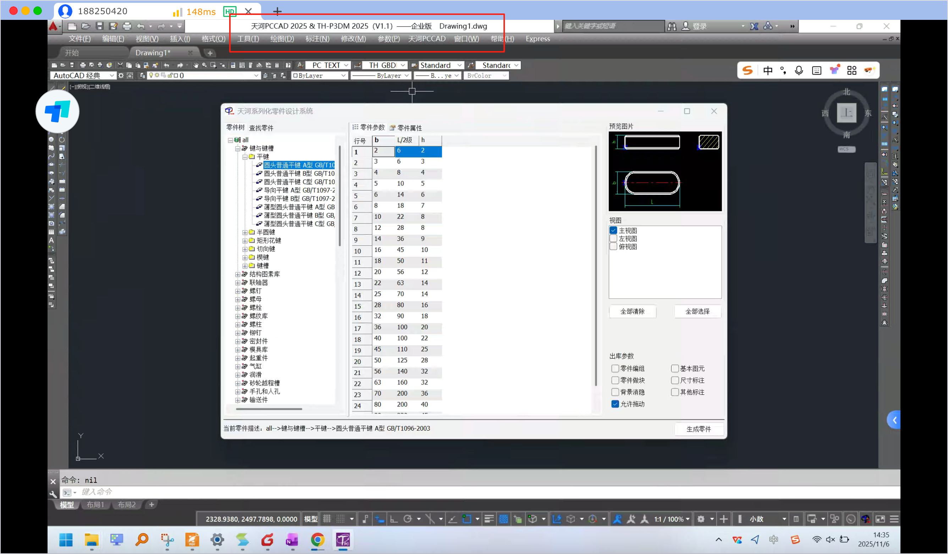This screenshot has width=948, height=554.
Task: Click the binoculars search icon in the title bar
Action: point(672,26)
